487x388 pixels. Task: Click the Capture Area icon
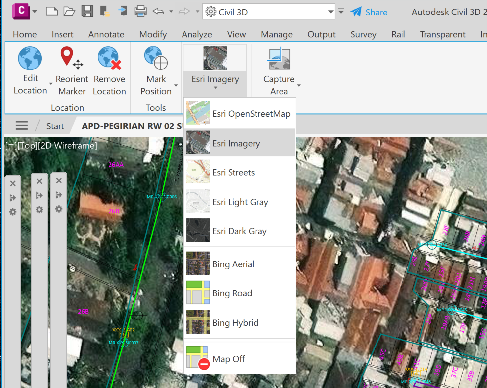click(279, 58)
